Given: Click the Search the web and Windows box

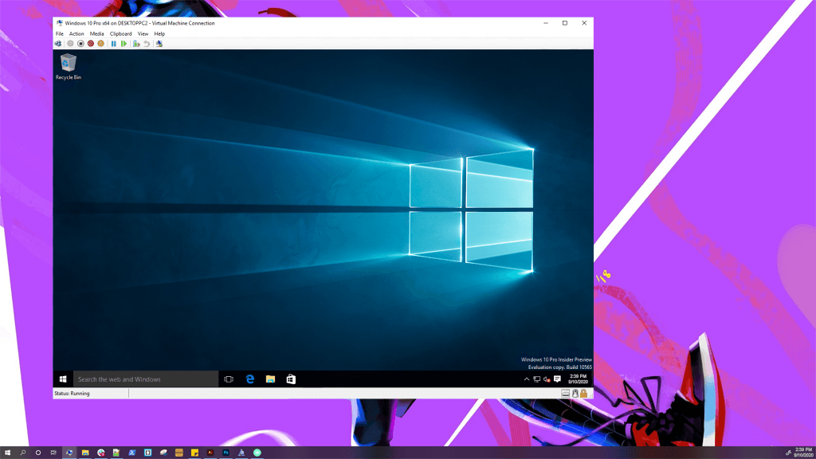Looking at the screenshot, I should click(x=146, y=379).
